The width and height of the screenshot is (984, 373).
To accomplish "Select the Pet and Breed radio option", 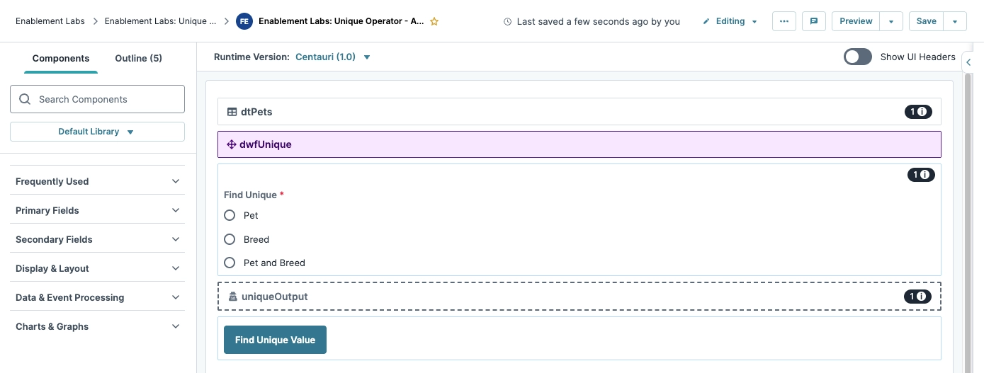I will click(x=230, y=263).
